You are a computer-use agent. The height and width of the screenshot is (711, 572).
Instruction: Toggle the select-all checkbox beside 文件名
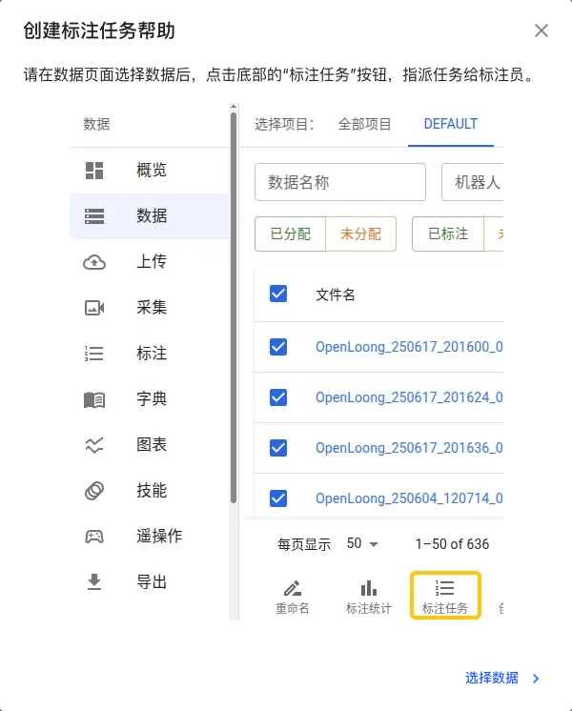tap(278, 294)
